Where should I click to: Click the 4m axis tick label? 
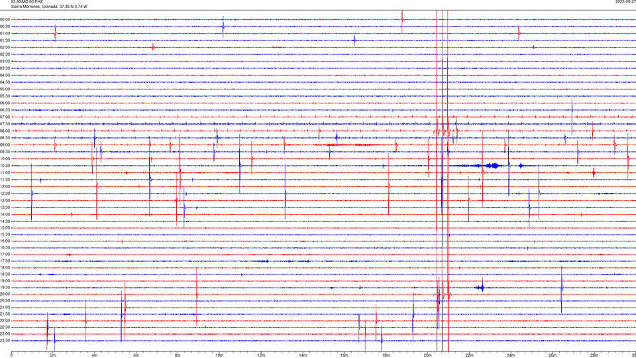[95, 355]
